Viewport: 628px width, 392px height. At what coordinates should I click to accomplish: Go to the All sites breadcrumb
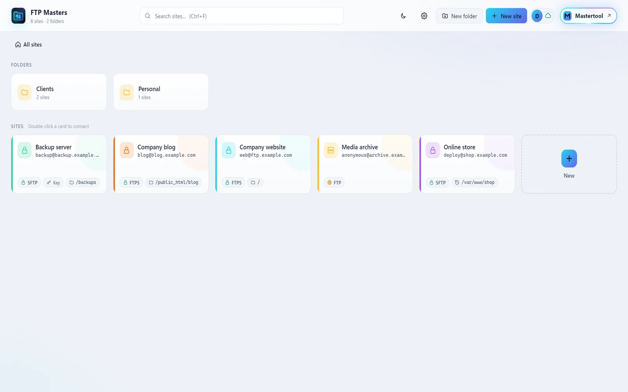[28, 45]
